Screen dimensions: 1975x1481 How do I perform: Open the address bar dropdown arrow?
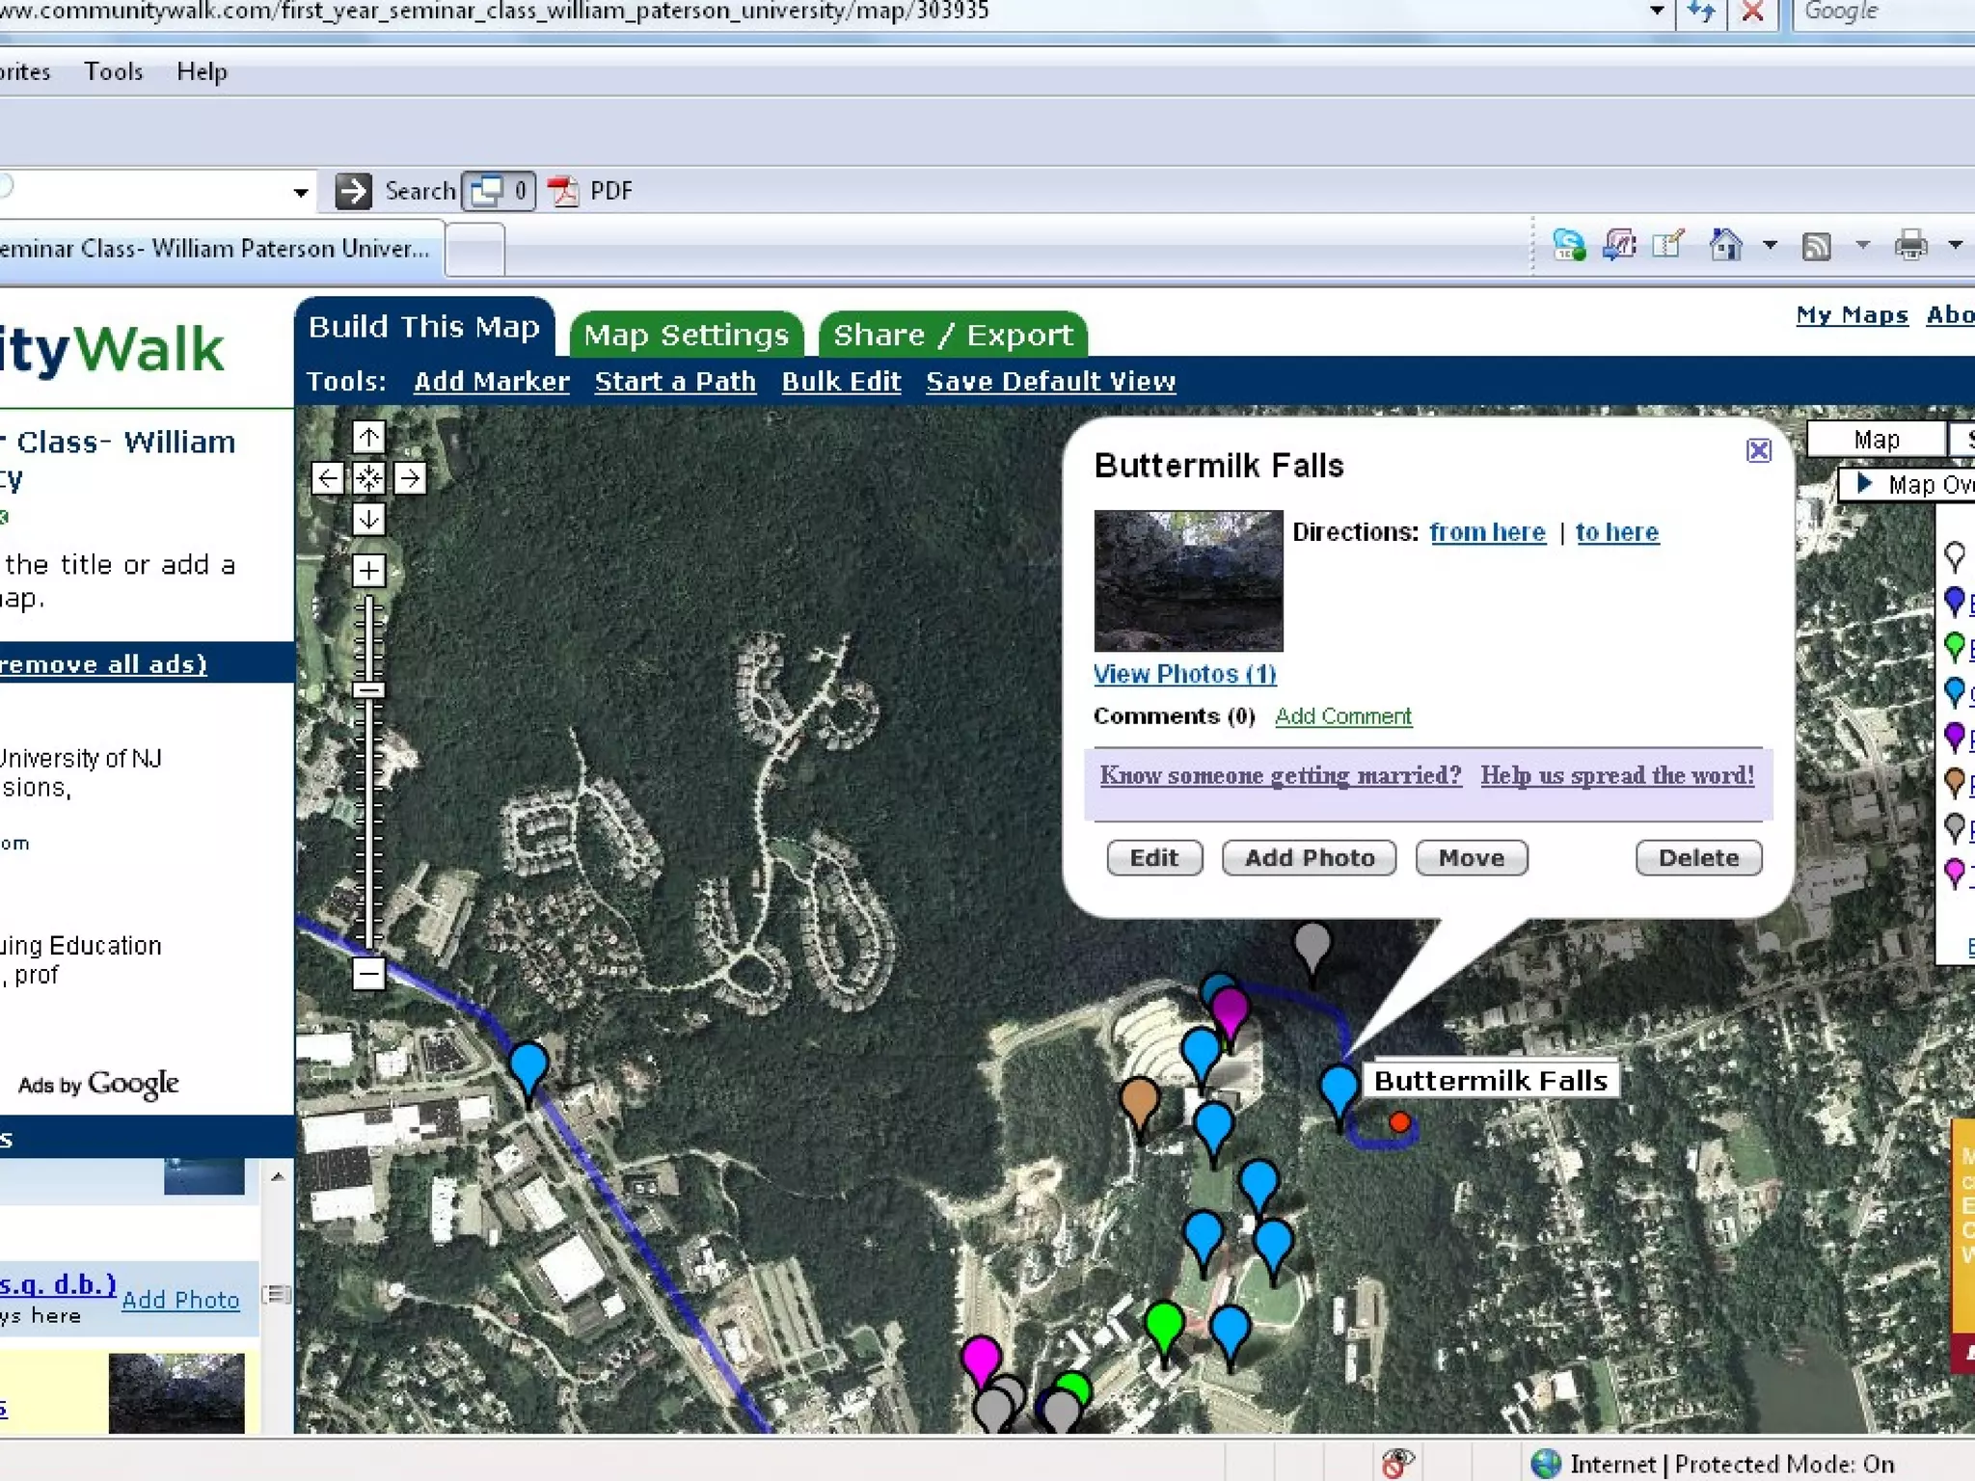pyautogui.click(x=1657, y=12)
